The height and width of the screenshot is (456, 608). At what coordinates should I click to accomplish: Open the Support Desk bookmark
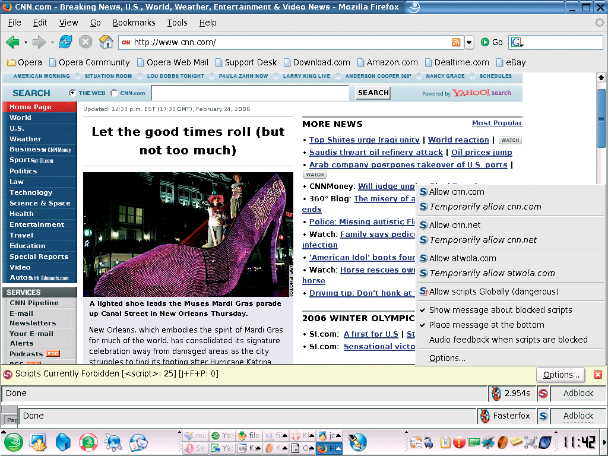click(x=246, y=62)
